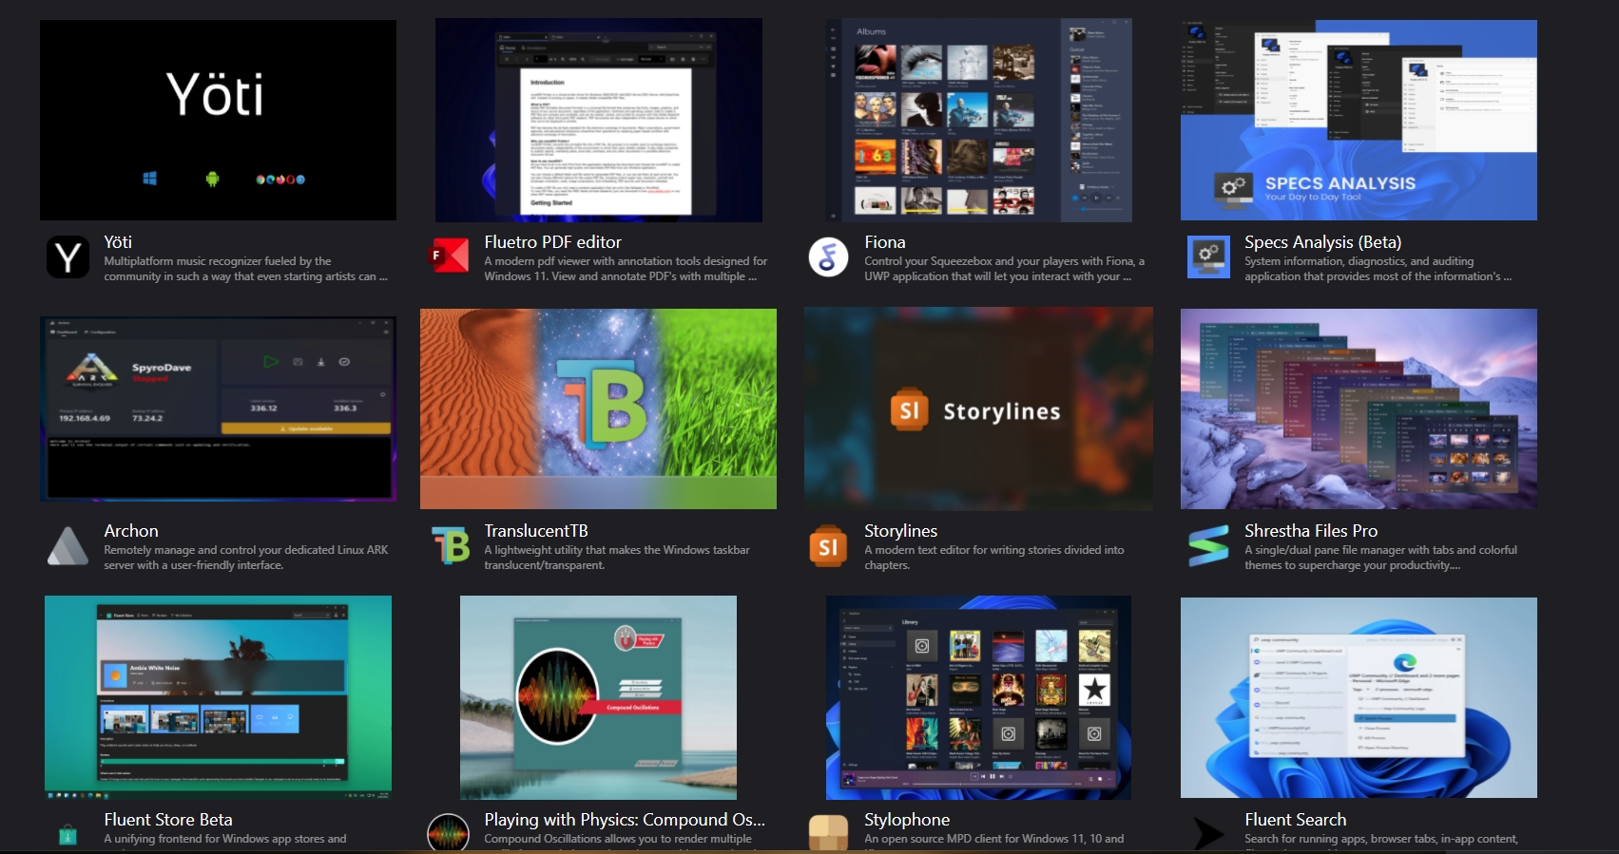Image resolution: width=1619 pixels, height=854 pixels.
Task: Open the Stylophone app icon
Action: 828,833
